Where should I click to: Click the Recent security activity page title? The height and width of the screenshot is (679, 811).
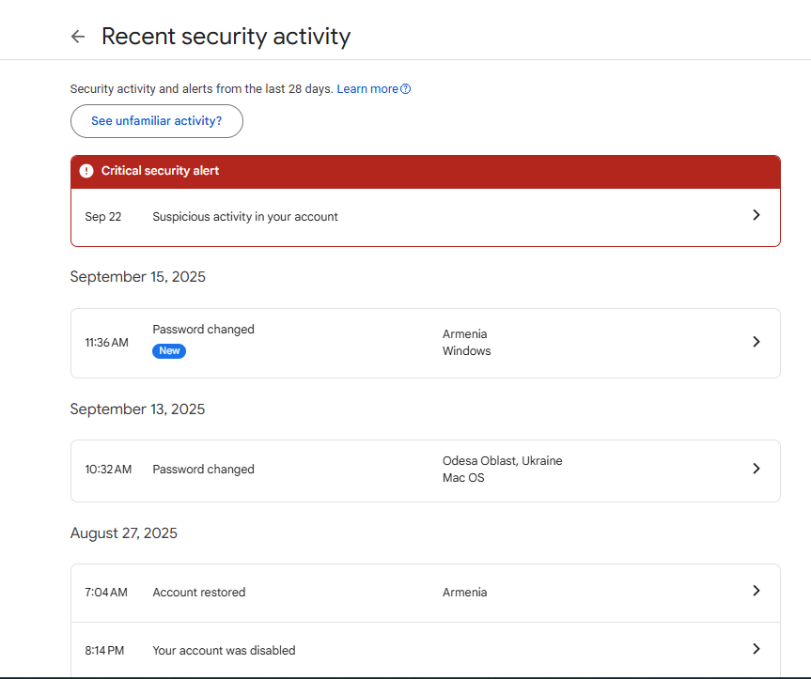[x=226, y=37]
